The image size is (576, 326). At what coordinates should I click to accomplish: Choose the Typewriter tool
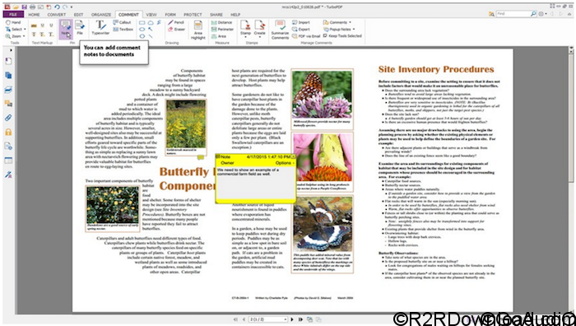click(x=100, y=28)
